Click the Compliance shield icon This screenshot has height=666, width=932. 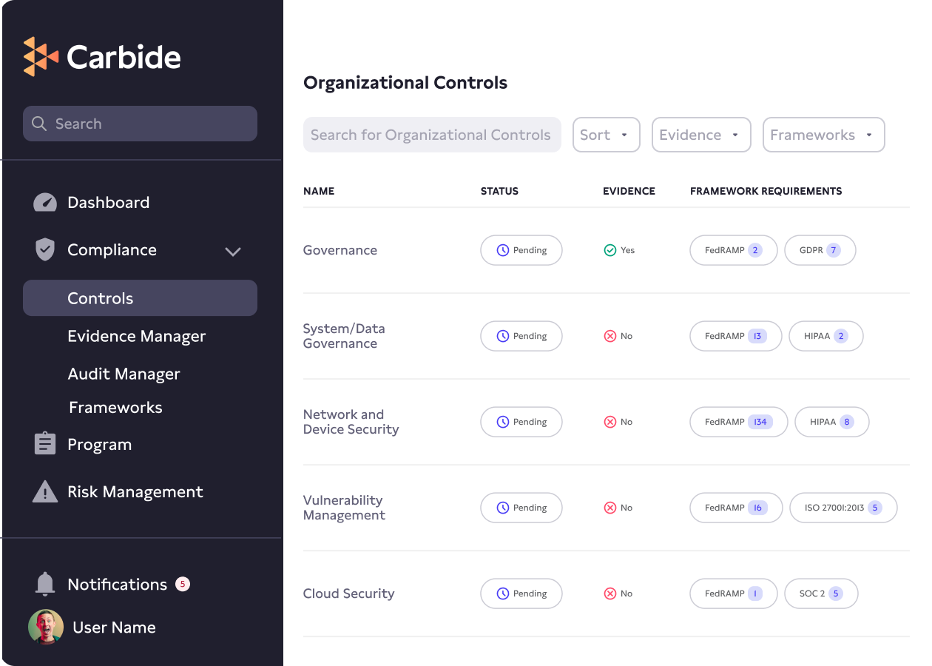44,249
